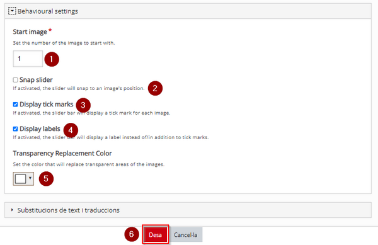Click the color picker dropdown arrow
Viewport: 378px width, 245px height.
click(x=30, y=178)
